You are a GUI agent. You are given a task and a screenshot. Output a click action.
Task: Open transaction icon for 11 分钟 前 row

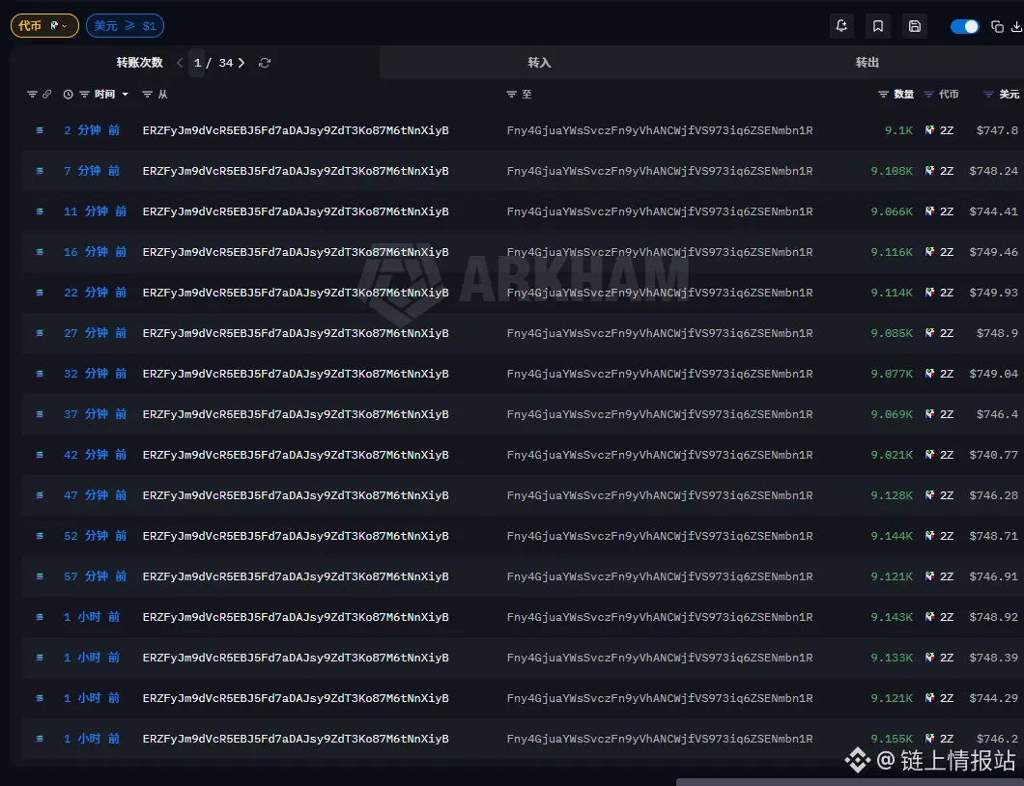[x=40, y=211]
